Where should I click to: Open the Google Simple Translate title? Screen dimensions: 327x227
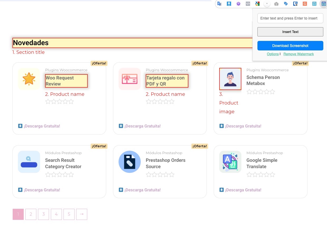(x=262, y=163)
